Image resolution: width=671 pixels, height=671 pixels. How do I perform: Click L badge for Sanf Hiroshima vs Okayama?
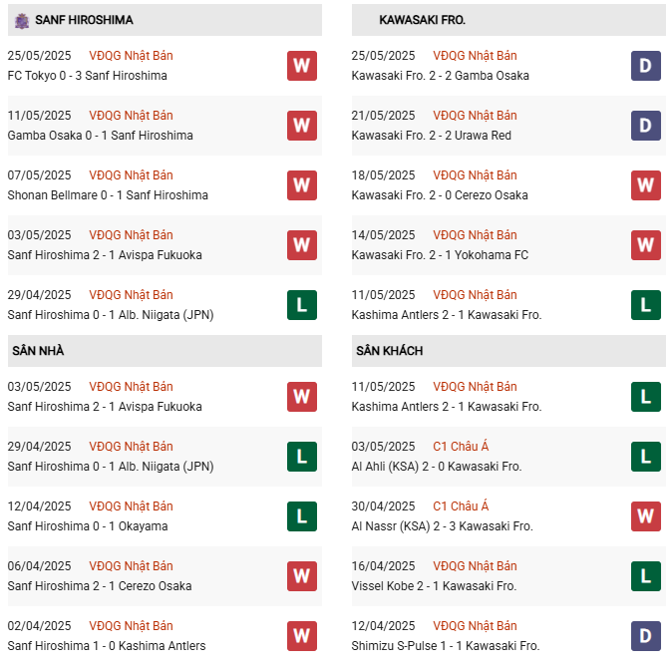(302, 516)
